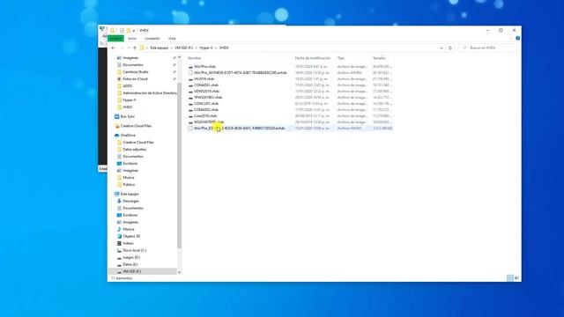Select the Core2019.vhdx disk icon

point(190,116)
